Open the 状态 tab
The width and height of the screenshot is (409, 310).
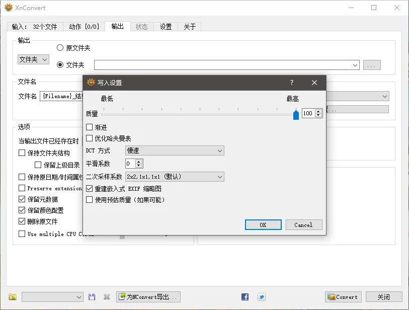coord(142,27)
